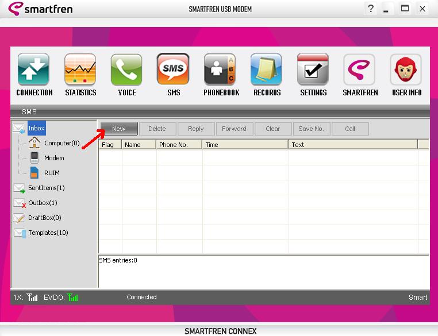
Task: Select Computer(0) under Inbox
Action: [x=62, y=143]
